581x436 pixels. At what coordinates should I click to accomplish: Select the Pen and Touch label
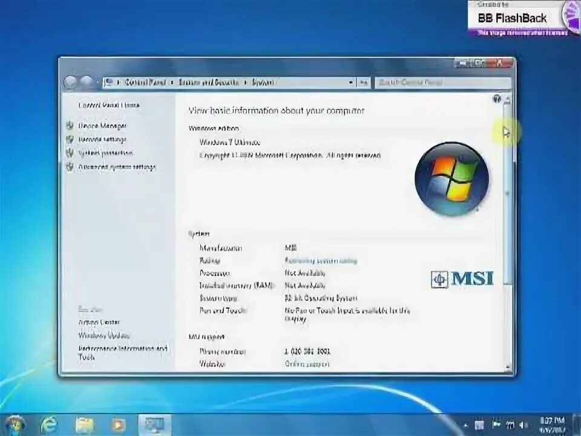pos(223,311)
